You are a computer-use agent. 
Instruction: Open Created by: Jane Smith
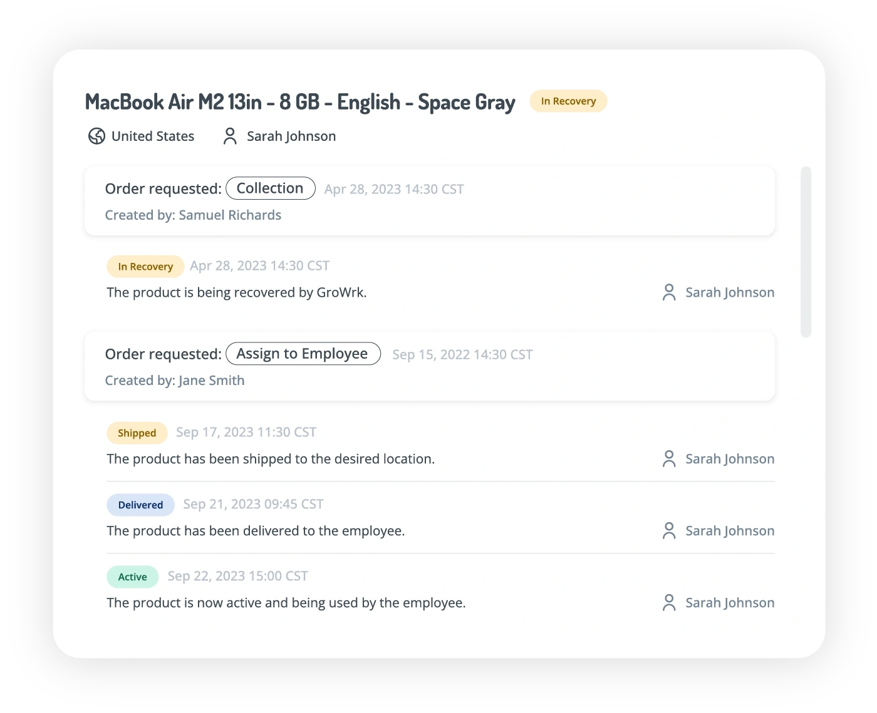pos(175,381)
